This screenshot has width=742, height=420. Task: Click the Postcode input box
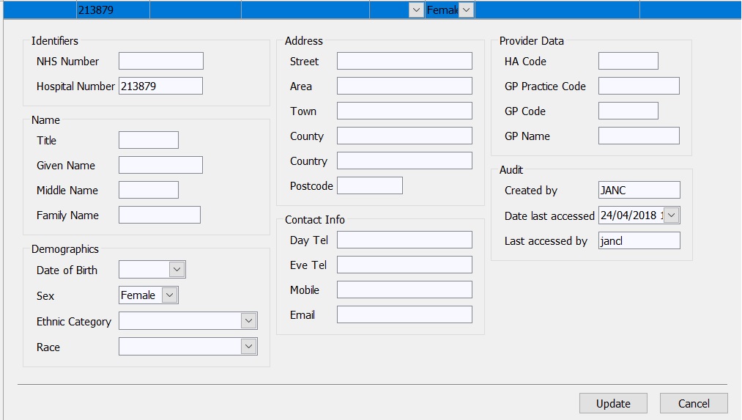pyautogui.click(x=369, y=185)
